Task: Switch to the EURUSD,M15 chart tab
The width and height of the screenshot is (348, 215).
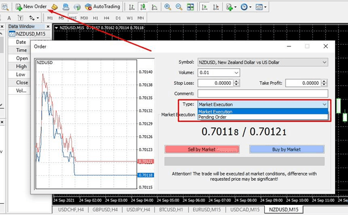Action: point(206,209)
